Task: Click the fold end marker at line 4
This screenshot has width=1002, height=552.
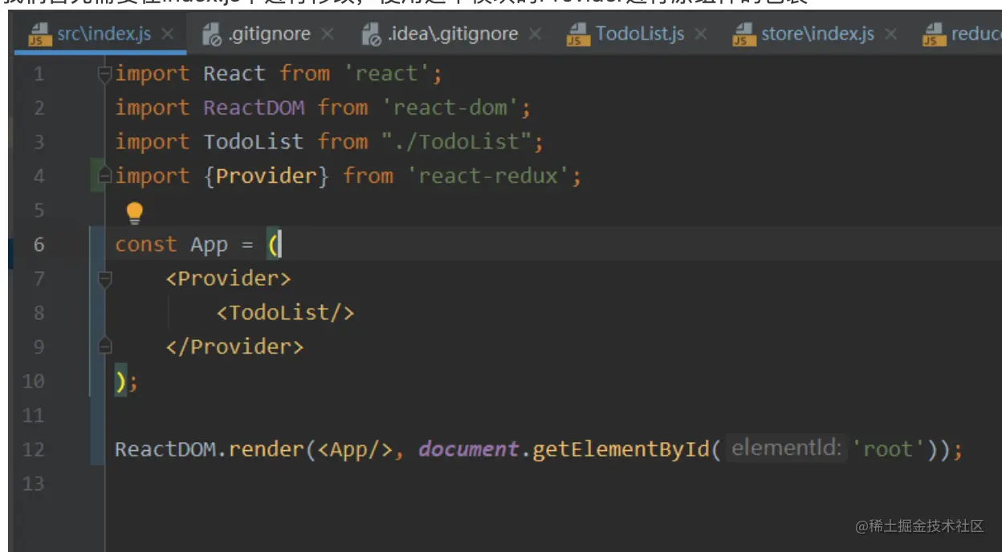Action: click(x=104, y=175)
